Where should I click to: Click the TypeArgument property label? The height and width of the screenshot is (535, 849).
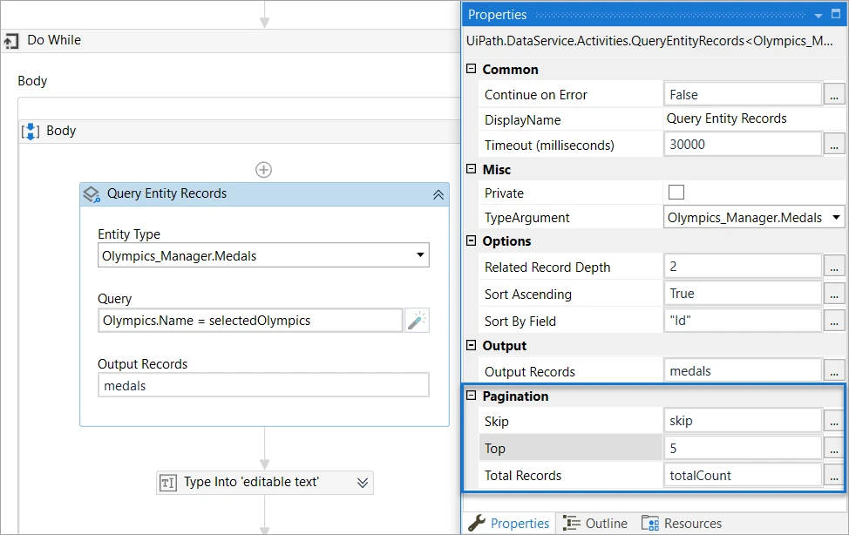point(526,218)
